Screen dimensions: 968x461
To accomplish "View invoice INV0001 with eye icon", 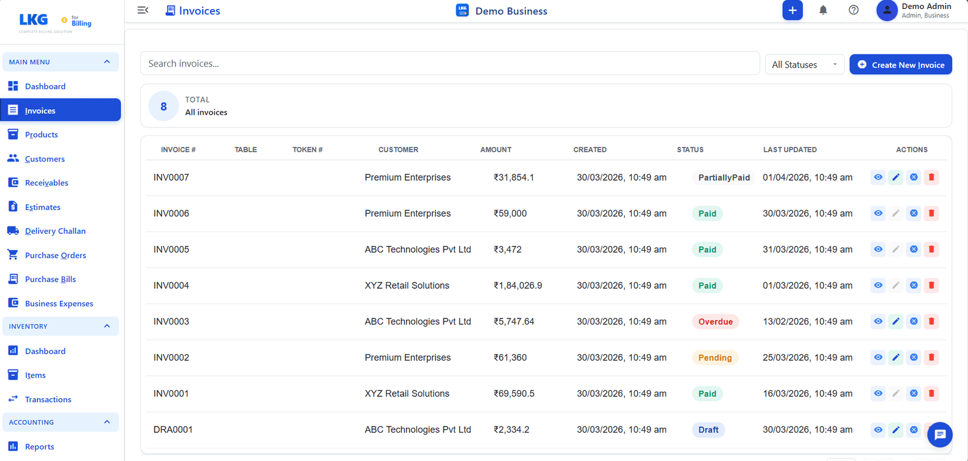I will coord(878,393).
